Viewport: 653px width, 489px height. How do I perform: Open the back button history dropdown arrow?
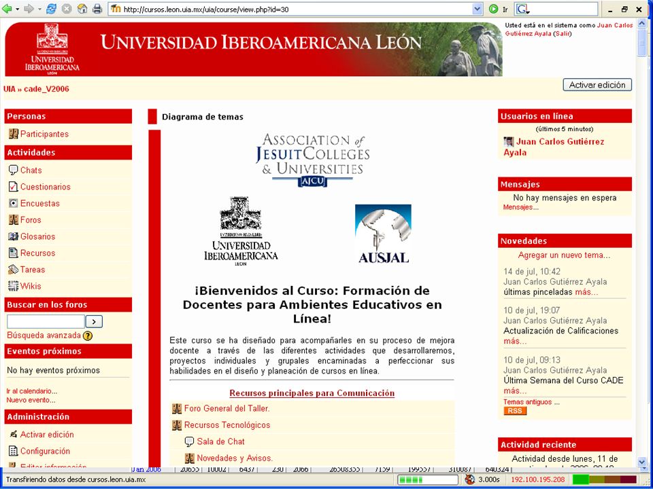[17, 9]
